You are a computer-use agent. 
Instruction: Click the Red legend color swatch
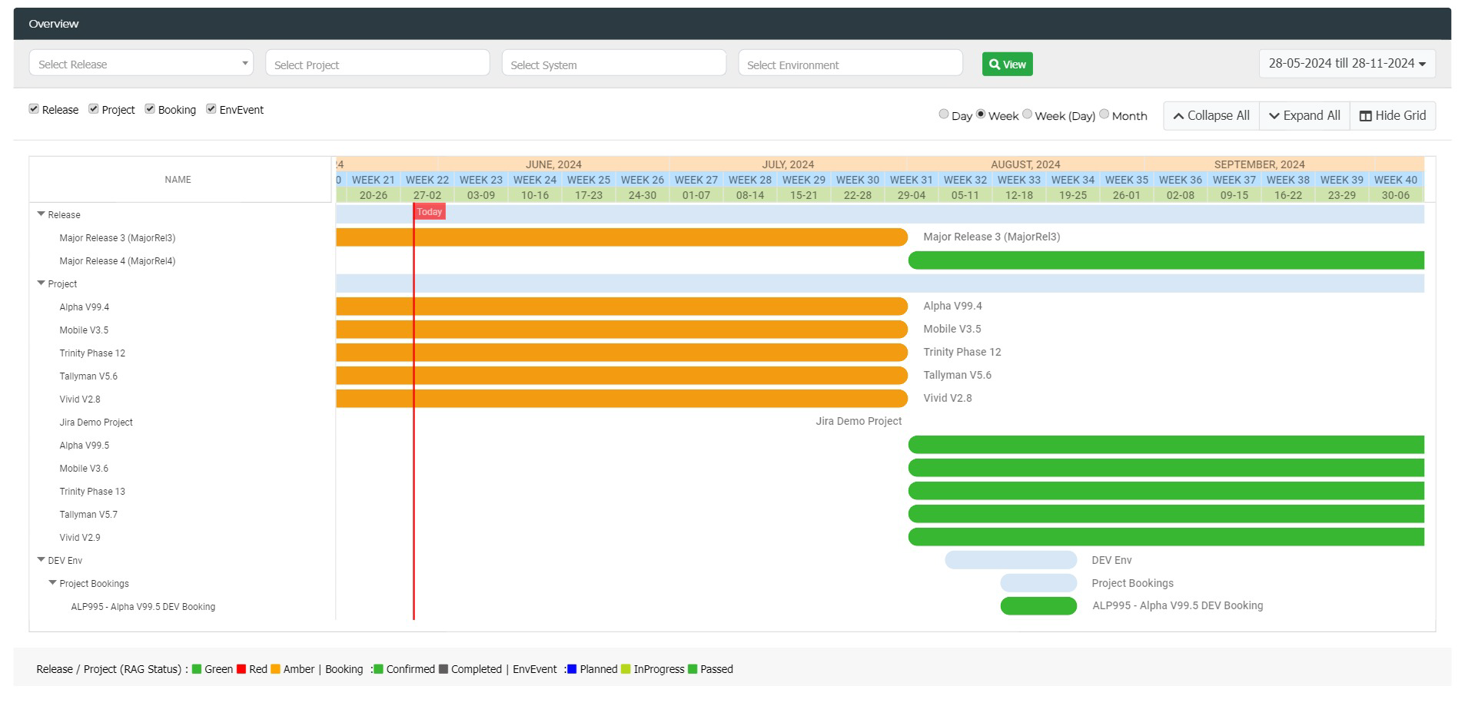click(x=241, y=669)
